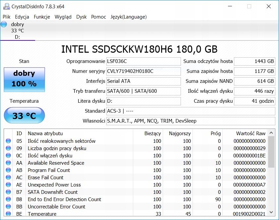
Task: Select the Erase Fail Count row
Action: click(136, 177)
